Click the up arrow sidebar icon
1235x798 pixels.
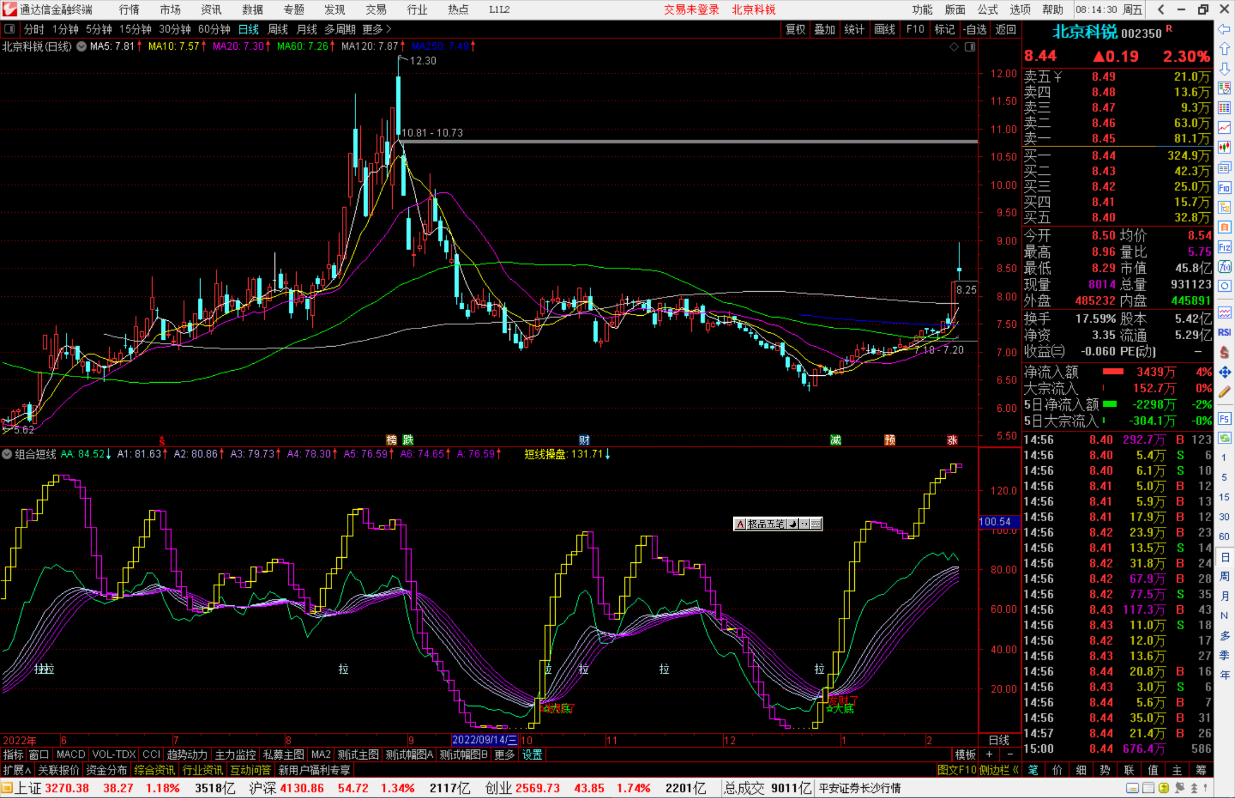pyautogui.click(x=1224, y=49)
